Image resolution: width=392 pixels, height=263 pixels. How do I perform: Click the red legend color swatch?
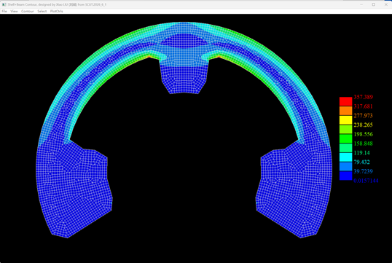[346, 101]
